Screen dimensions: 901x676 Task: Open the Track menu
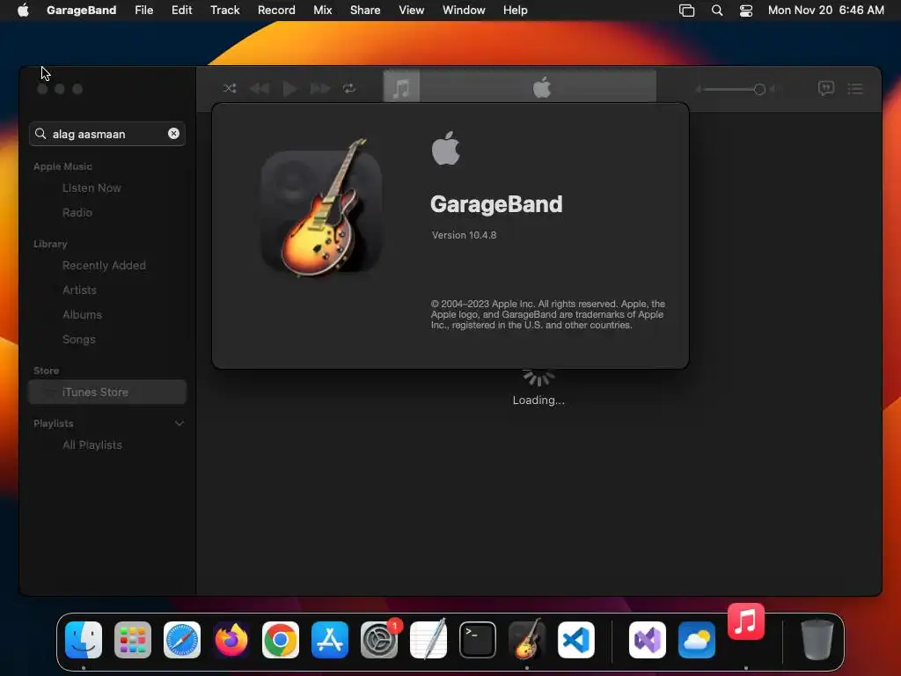(x=224, y=10)
